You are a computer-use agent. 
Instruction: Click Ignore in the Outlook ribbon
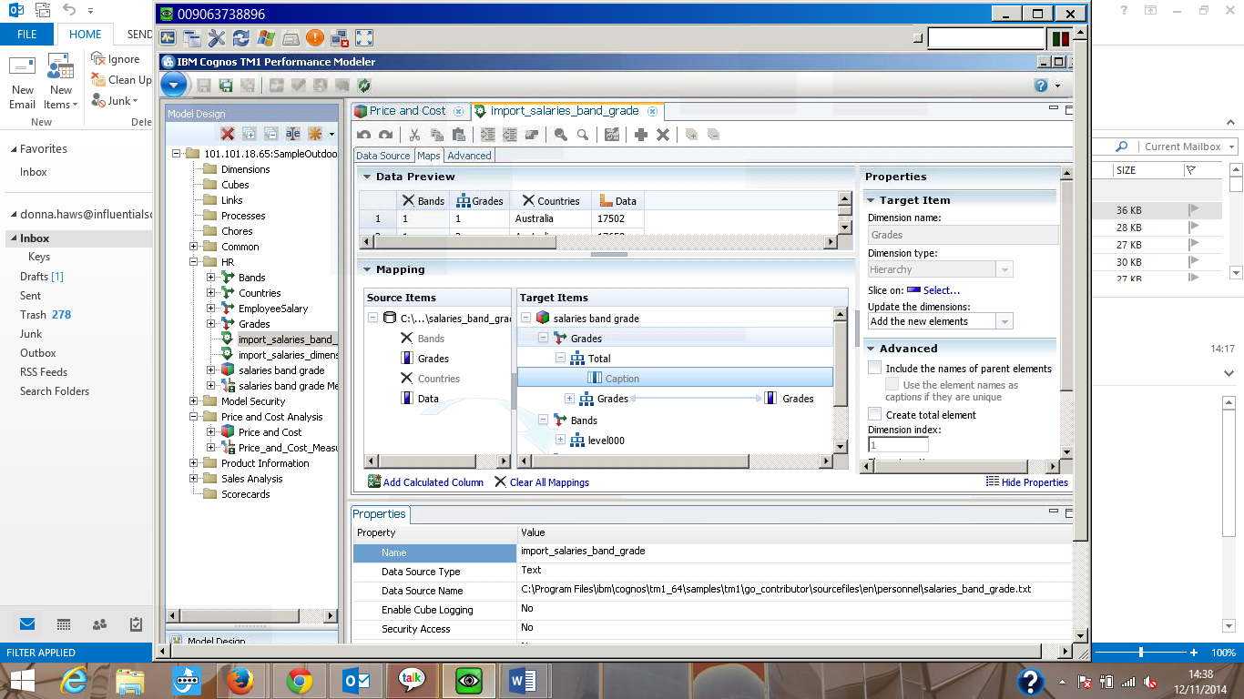pos(117,59)
